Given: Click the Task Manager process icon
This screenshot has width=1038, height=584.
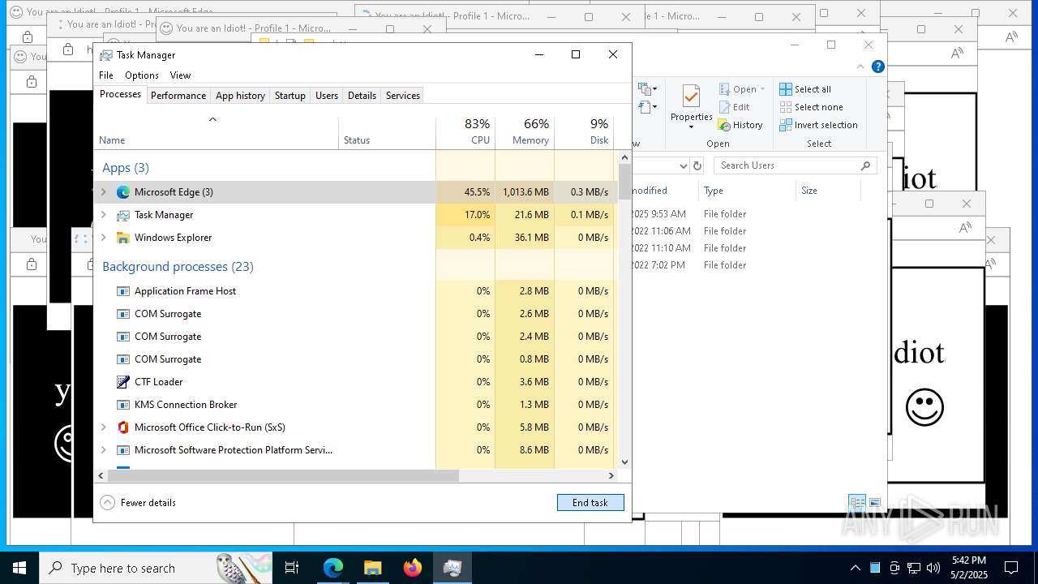Looking at the screenshot, I should tap(123, 215).
